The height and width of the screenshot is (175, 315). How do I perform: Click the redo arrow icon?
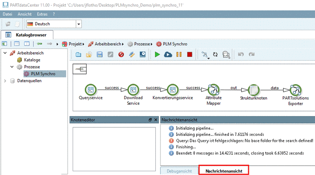[x=252, y=54]
